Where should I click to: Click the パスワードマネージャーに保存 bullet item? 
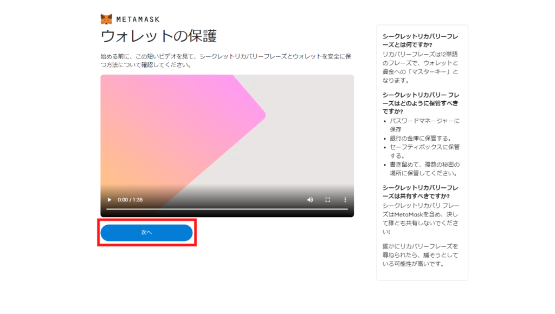(x=425, y=125)
